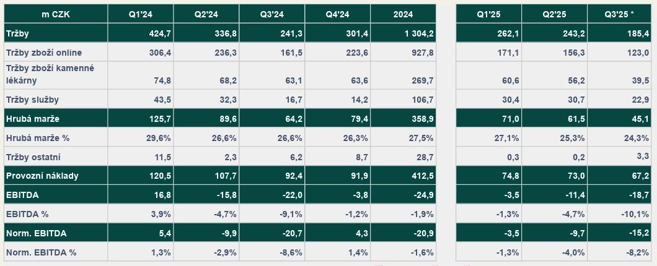Screen dimensions: 657x266
Task: Select the Q3'25 * column header
Action: click(620, 14)
